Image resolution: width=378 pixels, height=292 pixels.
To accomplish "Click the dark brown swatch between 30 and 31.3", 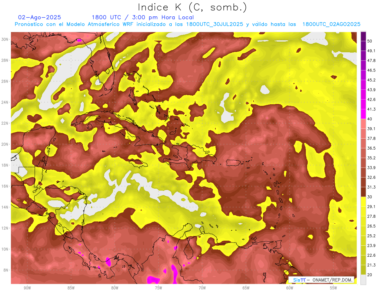I will (x=363, y=192).
